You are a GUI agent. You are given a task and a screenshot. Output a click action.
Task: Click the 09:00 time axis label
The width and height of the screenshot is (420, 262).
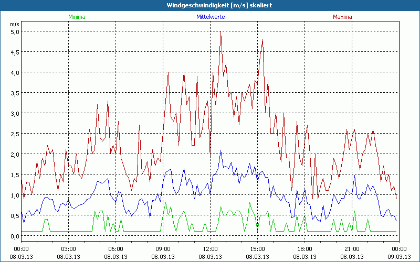163,249
